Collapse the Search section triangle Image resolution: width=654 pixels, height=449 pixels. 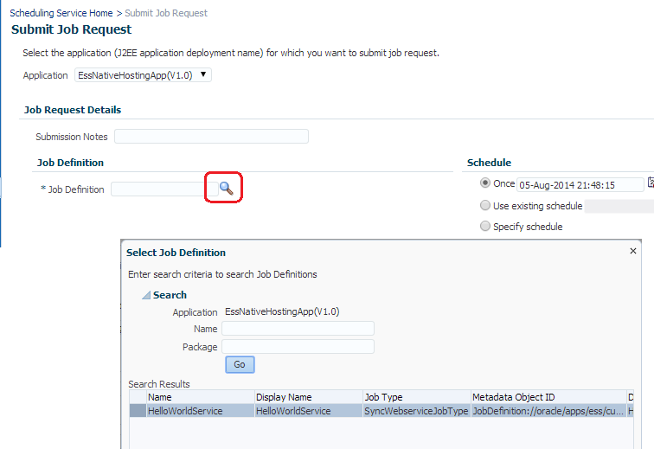tap(146, 296)
